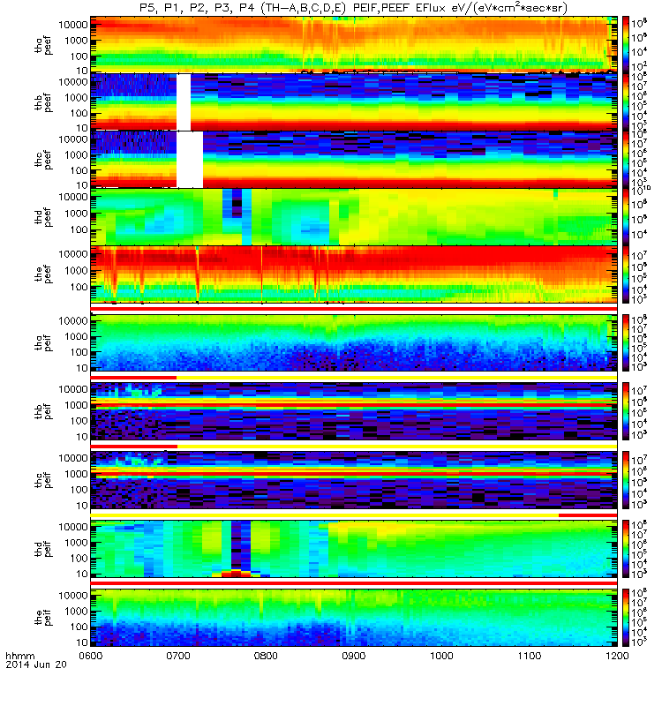Click the white data gap in thb peef
The height and width of the screenshot is (706, 662).
184,102
